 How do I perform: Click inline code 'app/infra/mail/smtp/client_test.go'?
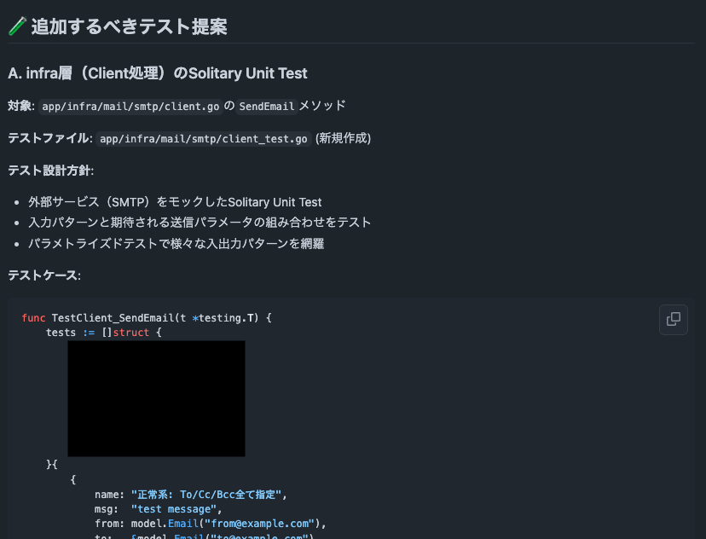coord(204,139)
